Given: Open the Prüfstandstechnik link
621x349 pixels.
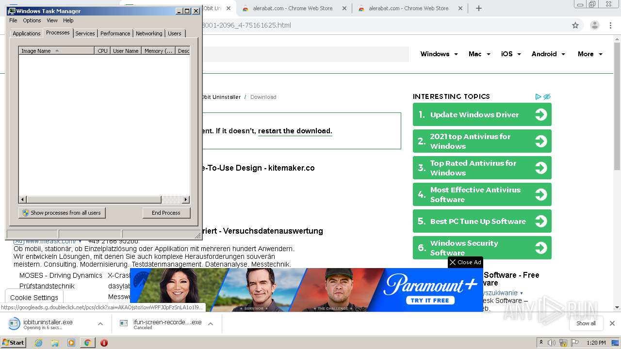Looking at the screenshot, I should point(47,286).
